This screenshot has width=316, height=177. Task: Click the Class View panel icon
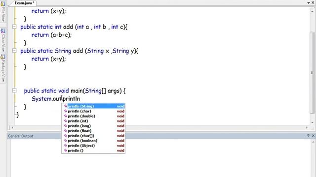coord(3,30)
